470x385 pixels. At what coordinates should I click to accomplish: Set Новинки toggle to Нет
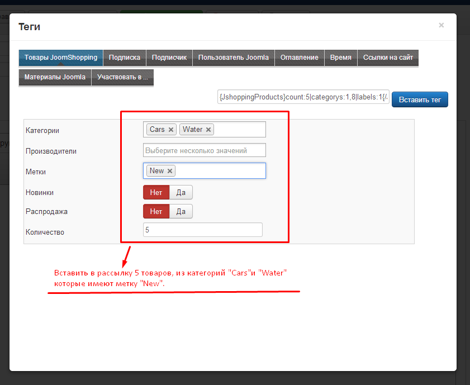point(156,193)
